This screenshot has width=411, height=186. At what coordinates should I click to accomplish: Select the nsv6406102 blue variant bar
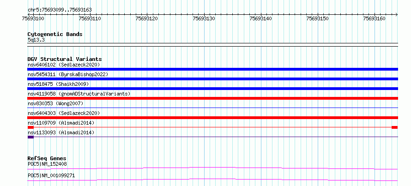click(212, 69)
